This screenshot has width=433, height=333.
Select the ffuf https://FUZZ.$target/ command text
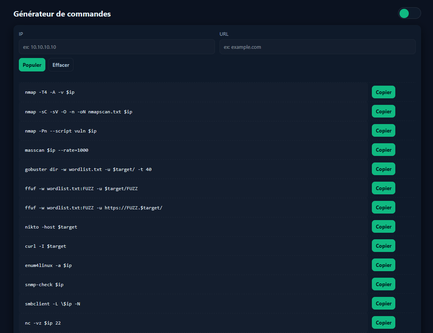[x=93, y=208]
